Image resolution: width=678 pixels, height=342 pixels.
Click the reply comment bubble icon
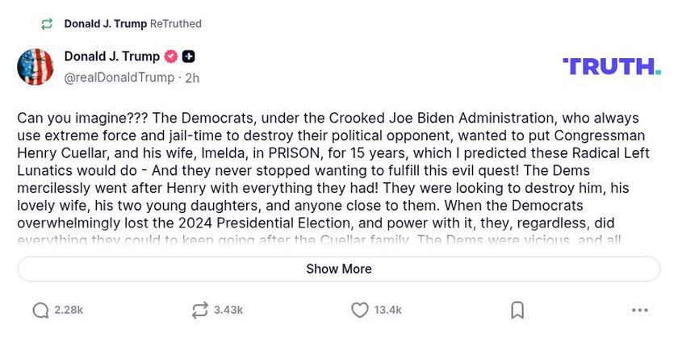point(40,311)
